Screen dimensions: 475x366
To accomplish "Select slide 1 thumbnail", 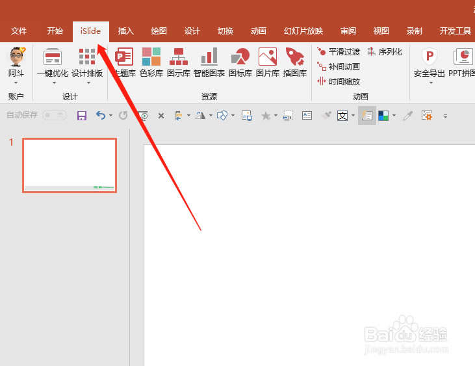I will click(x=70, y=165).
